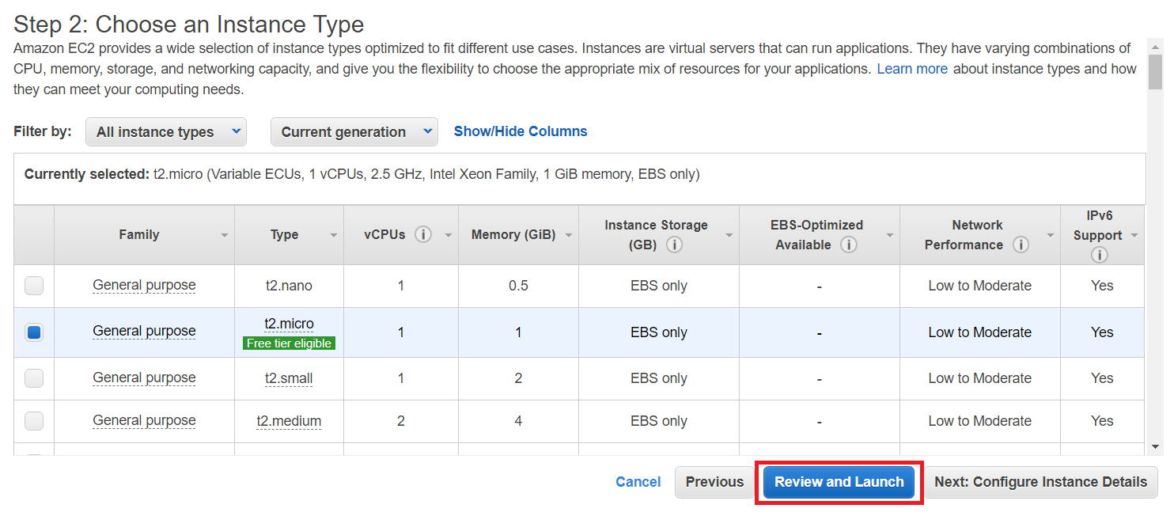Uncheck the t2.micro instance checkbox
1174x516 pixels.
tap(34, 332)
